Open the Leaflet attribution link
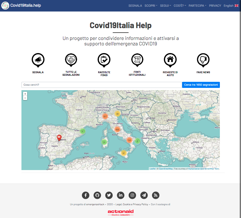 (x=152, y=169)
